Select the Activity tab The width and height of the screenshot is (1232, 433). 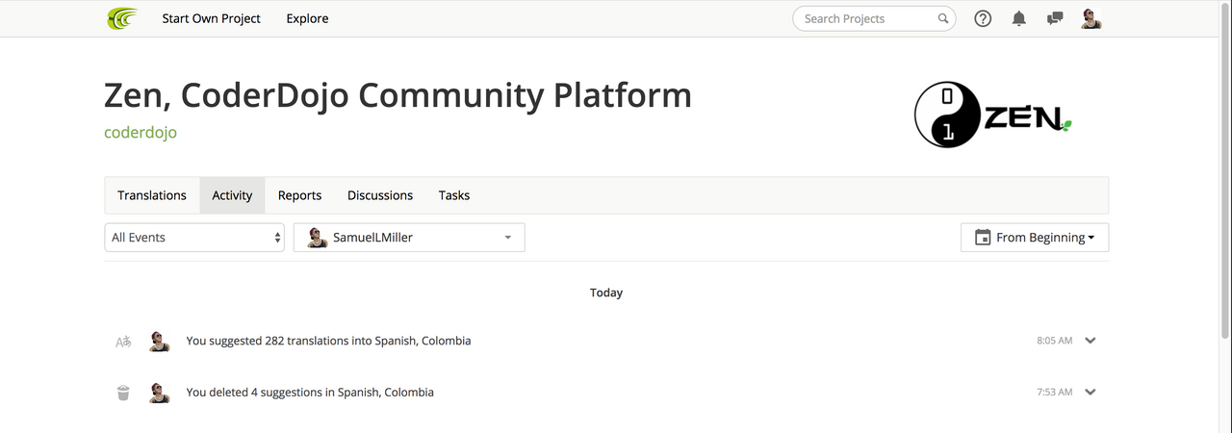(x=232, y=195)
